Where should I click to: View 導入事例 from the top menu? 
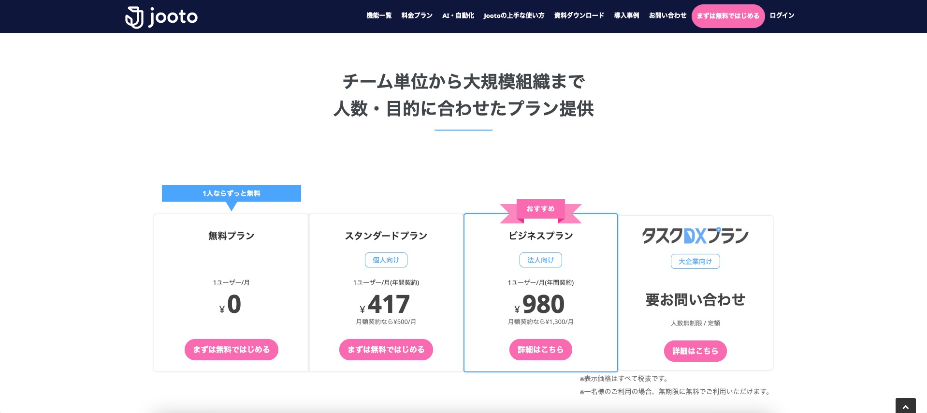(626, 15)
